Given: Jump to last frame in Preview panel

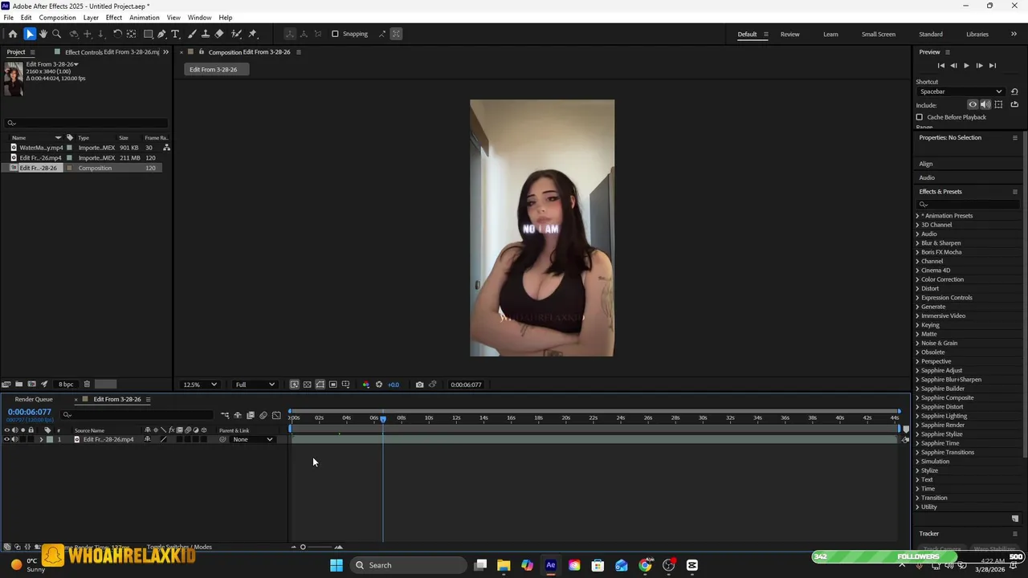Looking at the screenshot, I should coord(992,66).
